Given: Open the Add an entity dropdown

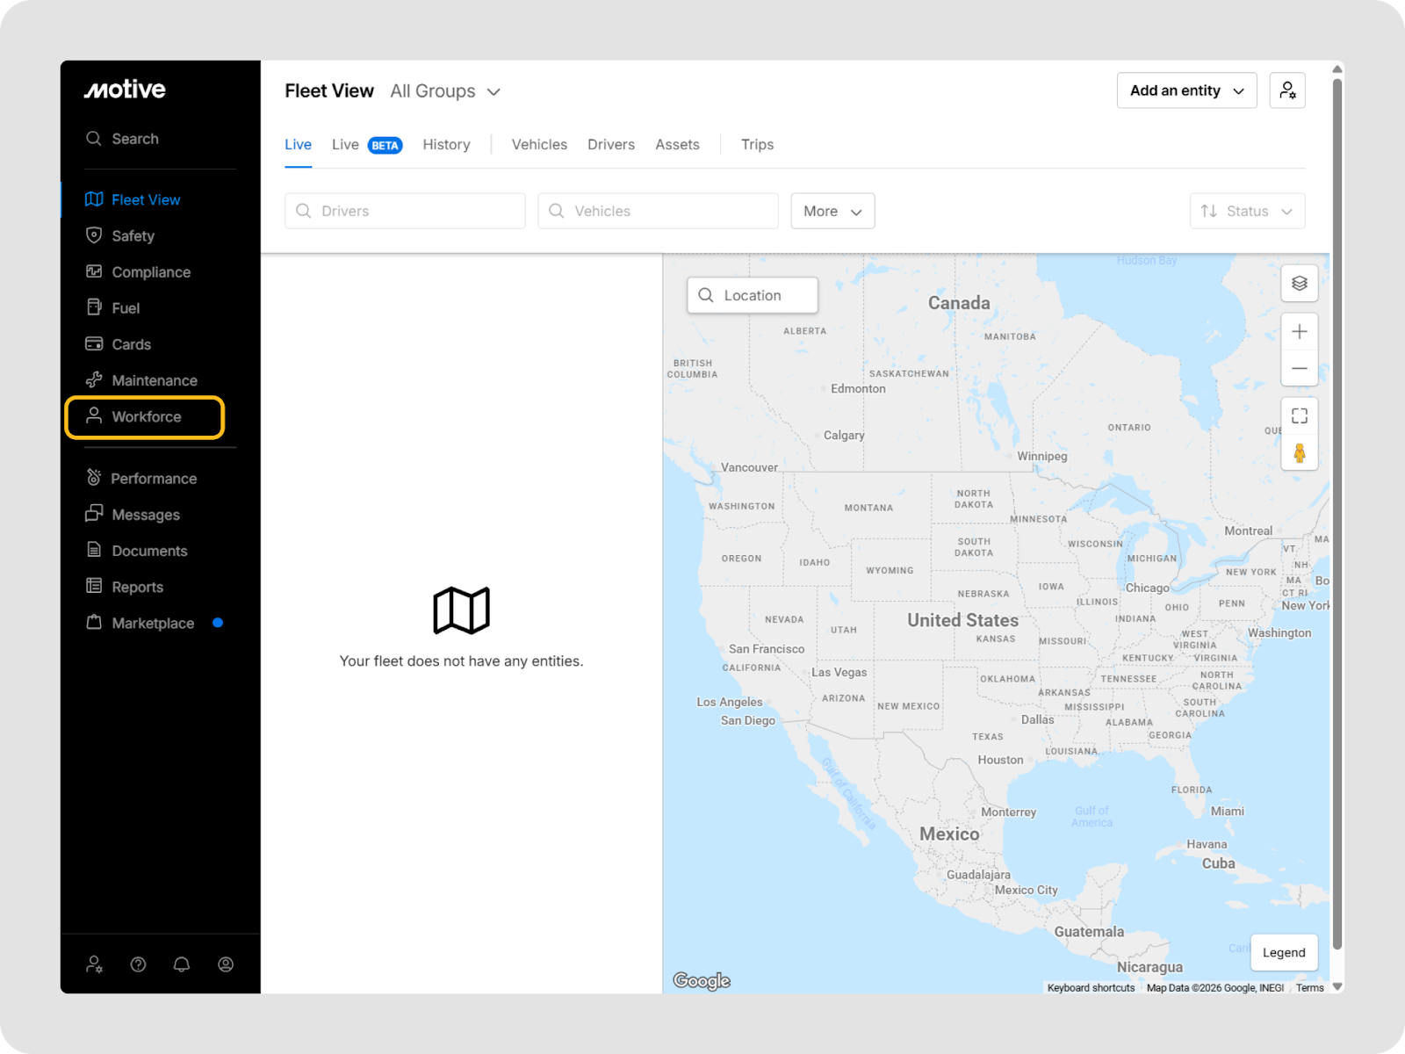Looking at the screenshot, I should (1186, 90).
